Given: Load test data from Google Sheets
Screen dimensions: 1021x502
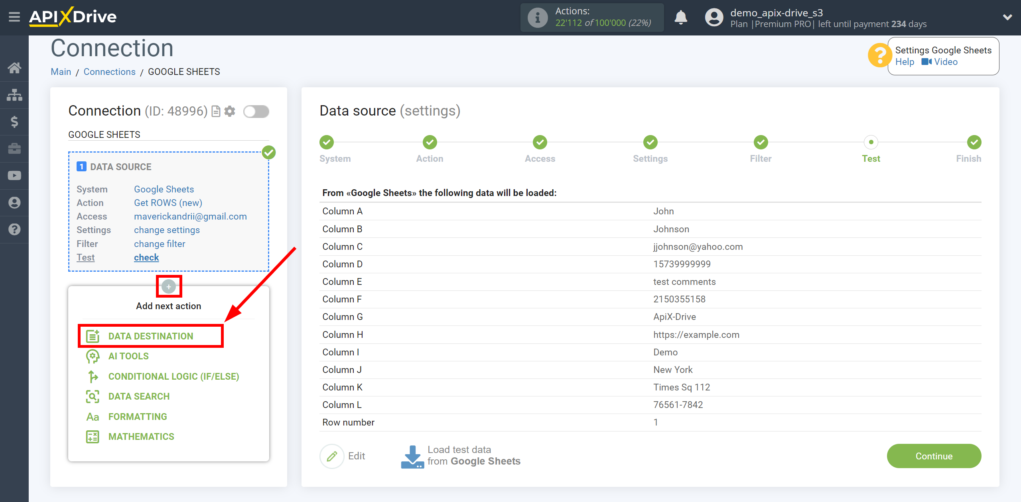Looking at the screenshot, I should 461,456.
